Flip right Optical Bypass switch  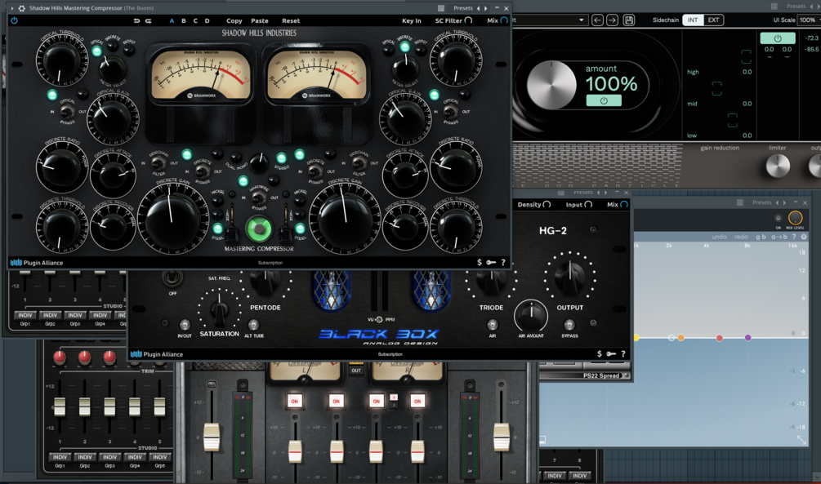coord(450,112)
